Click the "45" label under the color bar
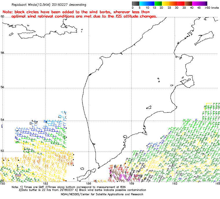220x199 pixels. (199, 8)
